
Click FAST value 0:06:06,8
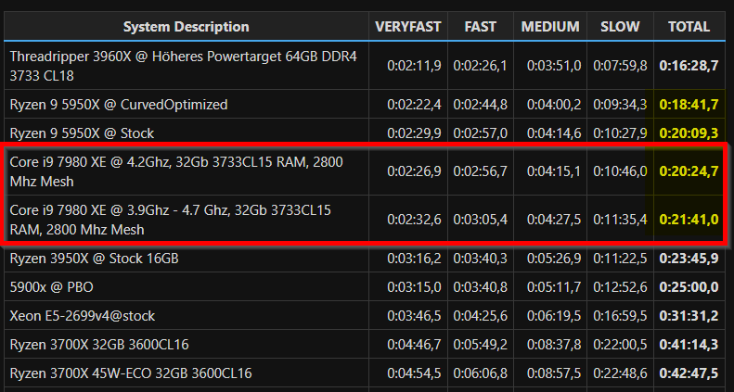[481, 373]
